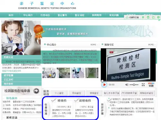This screenshot has height=120, width=161.
Task: Click the 科学检测 sidebar item
Action: (22, 76)
